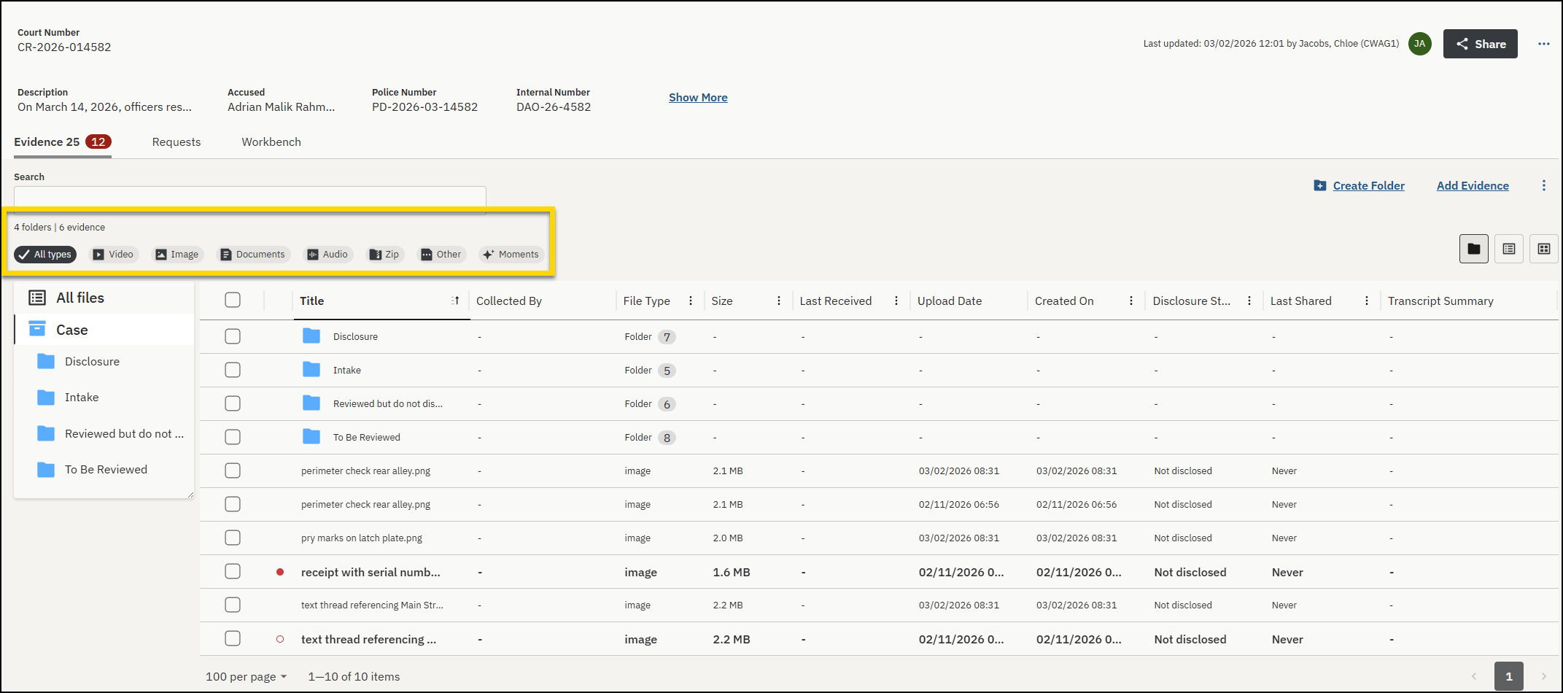
Task: Enable the Video file type filter
Action: coord(113,254)
